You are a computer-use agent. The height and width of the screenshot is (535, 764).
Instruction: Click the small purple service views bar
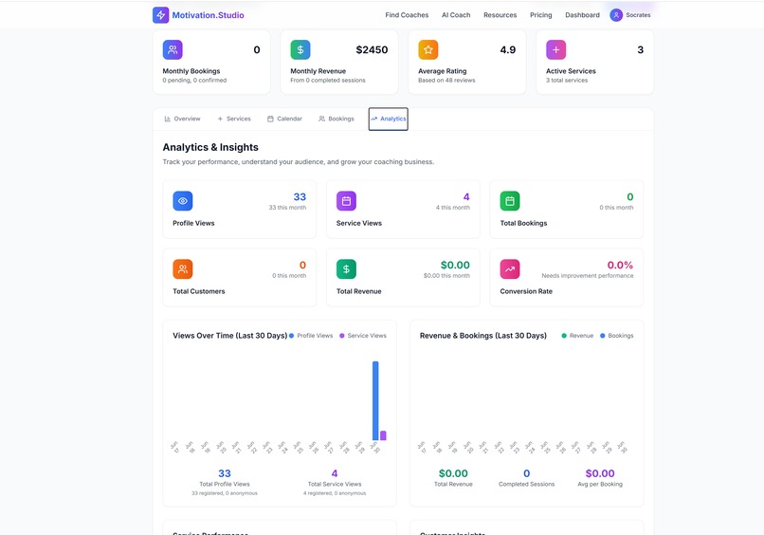(x=383, y=435)
